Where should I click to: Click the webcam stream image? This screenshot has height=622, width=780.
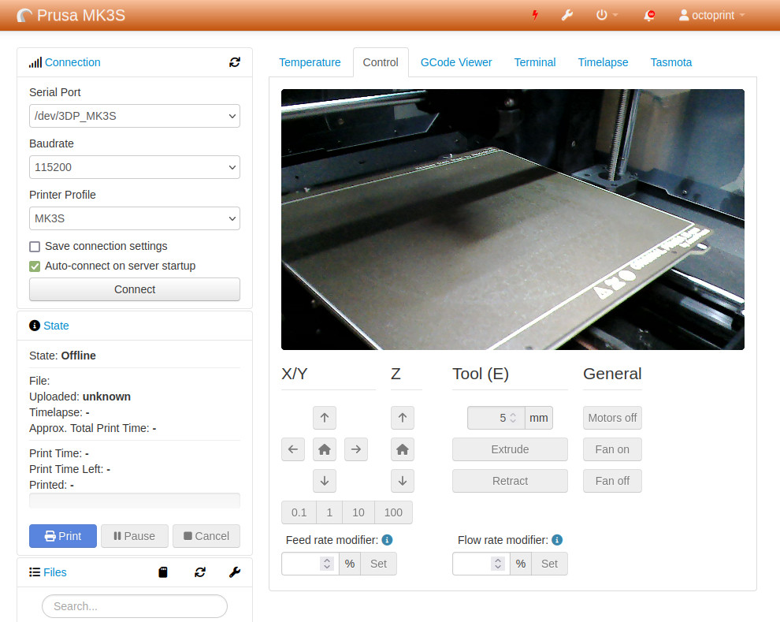[x=513, y=219]
